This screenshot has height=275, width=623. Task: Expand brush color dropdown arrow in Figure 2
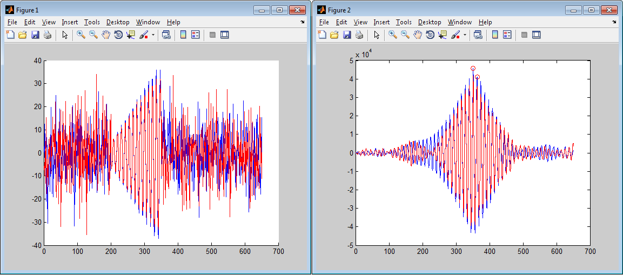(x=465, y=35)
